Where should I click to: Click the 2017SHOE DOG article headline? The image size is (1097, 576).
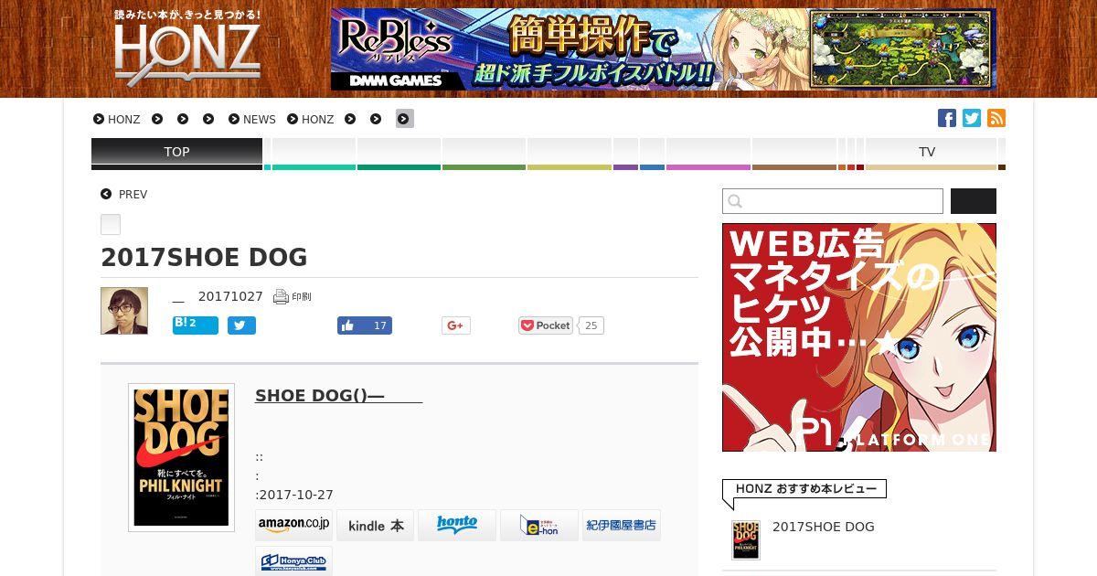(x=204, y=258)
